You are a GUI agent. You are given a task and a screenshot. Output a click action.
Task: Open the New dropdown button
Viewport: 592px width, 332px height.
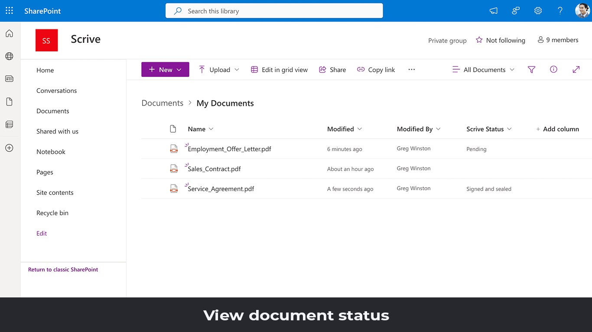click(x=165, y=70)
